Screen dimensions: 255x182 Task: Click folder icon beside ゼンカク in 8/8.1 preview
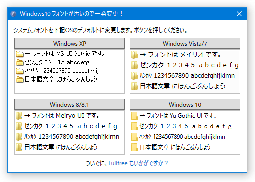19,126
